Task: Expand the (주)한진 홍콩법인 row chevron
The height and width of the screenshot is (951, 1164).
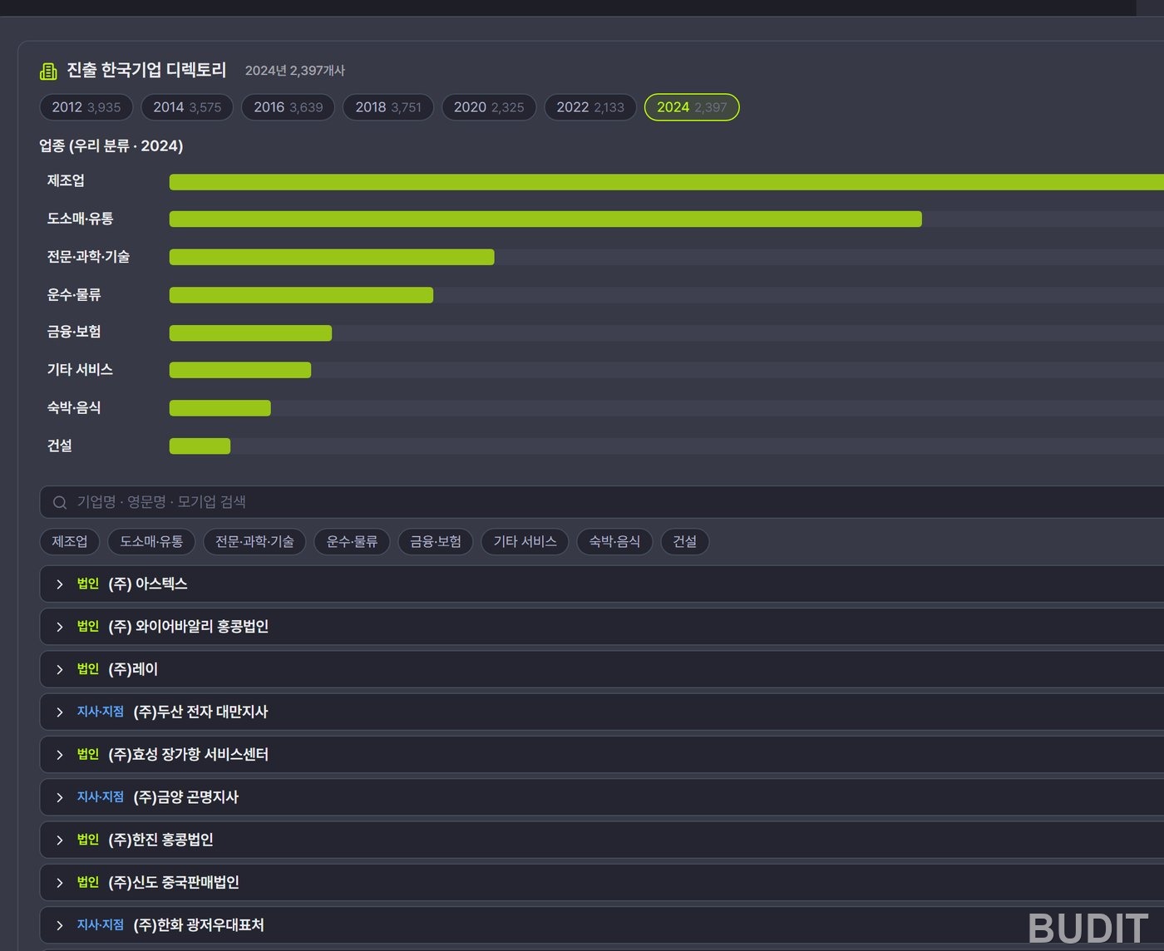Action: (x=60, y=840)
